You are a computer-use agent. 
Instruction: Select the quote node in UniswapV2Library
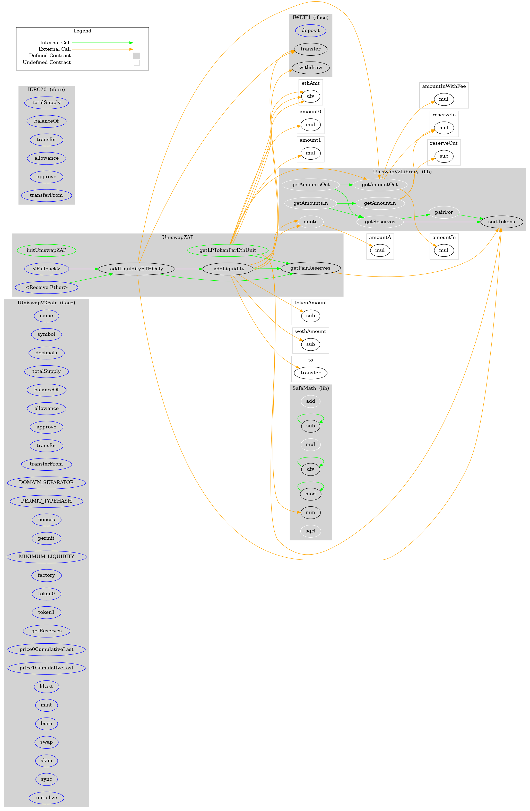coord(311,221)
